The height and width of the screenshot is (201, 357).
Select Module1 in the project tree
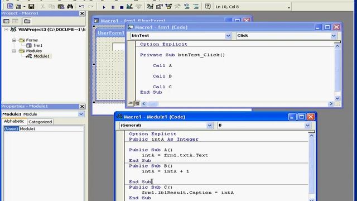tap(41, 56)
